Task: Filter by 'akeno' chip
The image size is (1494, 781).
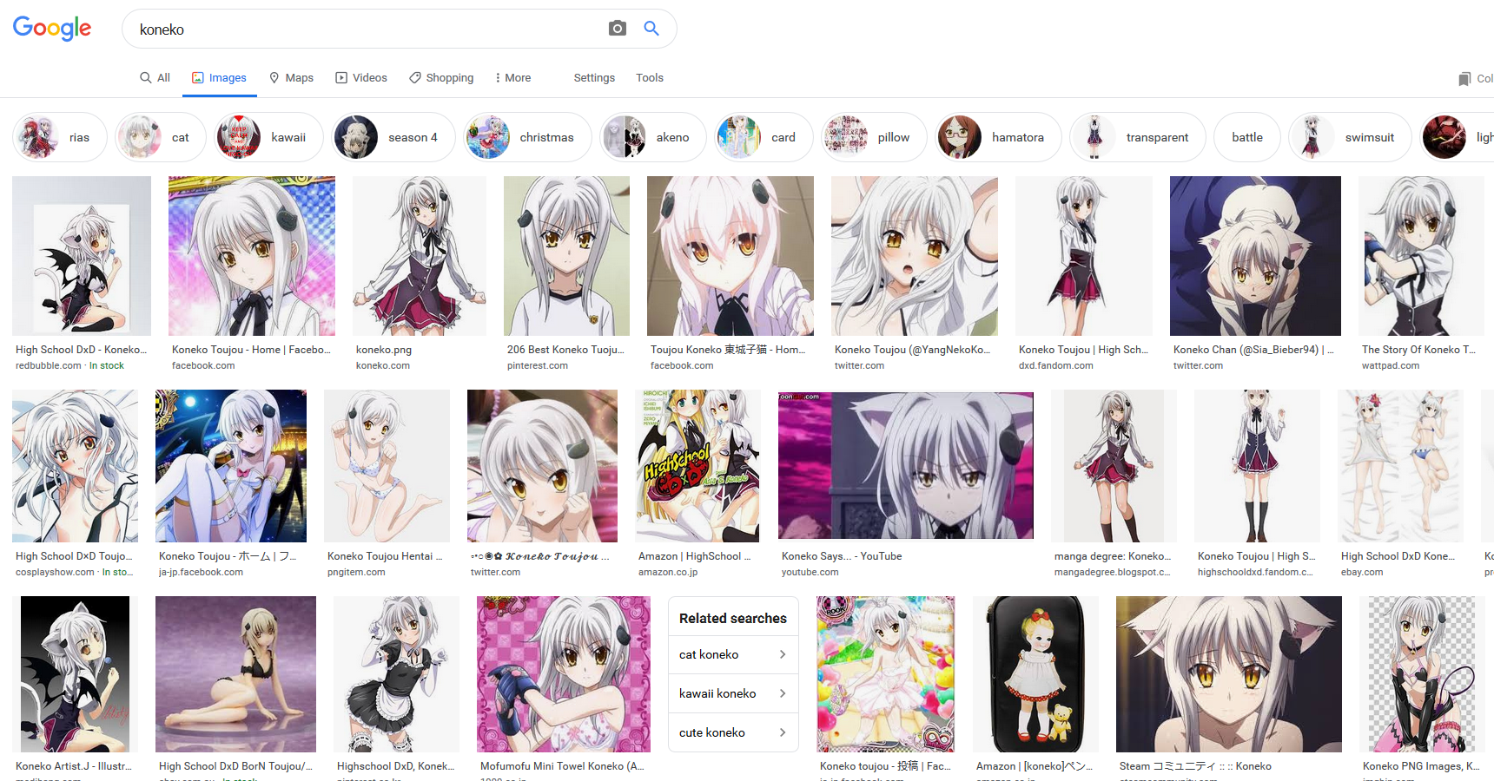Action: pos(652,137)
